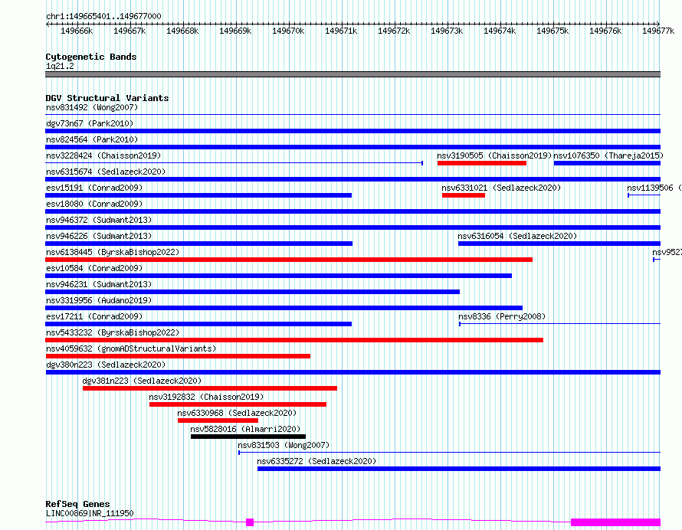Click nsv3228424 (Chaisson2019) label
Image resolution: width=682 pixels, height=530 pixels.
coord(103,155)
